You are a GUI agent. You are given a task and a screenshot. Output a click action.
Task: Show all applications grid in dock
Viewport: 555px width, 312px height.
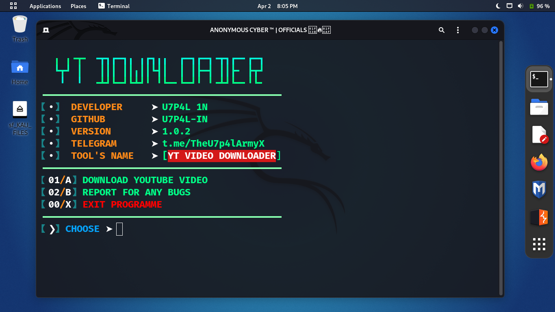pos(539,244)
